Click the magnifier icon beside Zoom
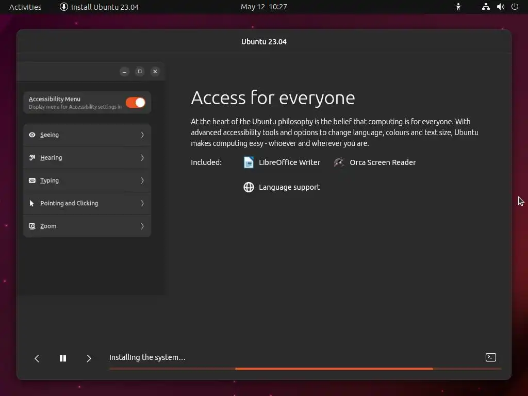Image resolution: width=528 pixels, height=396 pixels. point(32,226)
